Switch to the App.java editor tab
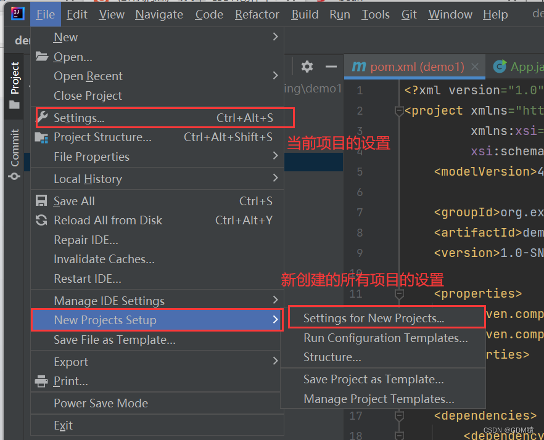 pos(516,66)
